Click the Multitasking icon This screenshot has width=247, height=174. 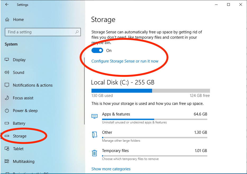coord(7,161)
